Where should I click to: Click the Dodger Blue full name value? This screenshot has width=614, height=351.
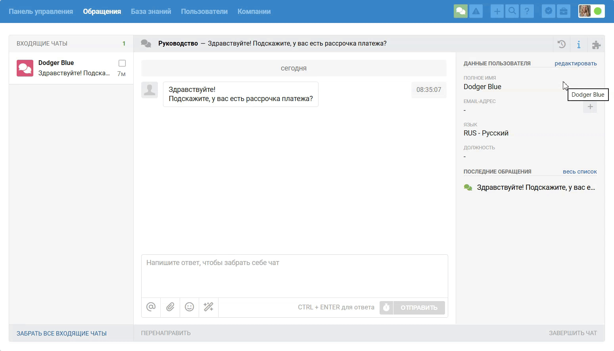tap(482, 87)
